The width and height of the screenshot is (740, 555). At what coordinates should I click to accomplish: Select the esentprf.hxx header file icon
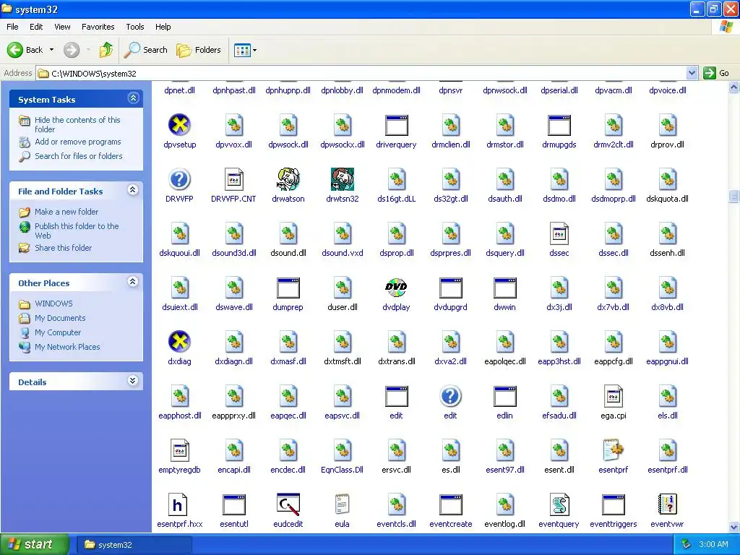coord(177,505)
